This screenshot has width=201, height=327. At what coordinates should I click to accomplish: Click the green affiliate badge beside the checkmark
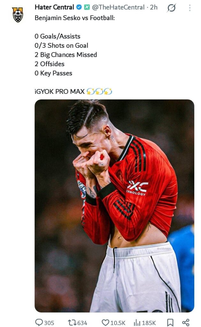click(87, 7)
